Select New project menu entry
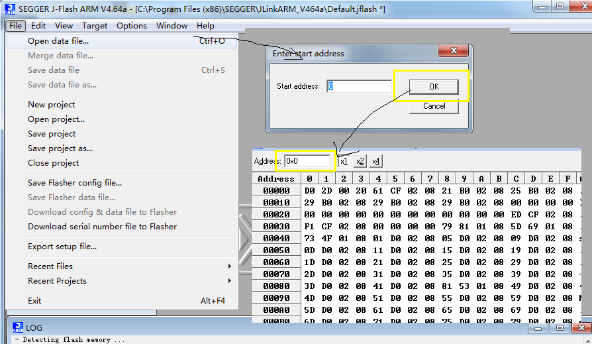 tap(122, 105)
